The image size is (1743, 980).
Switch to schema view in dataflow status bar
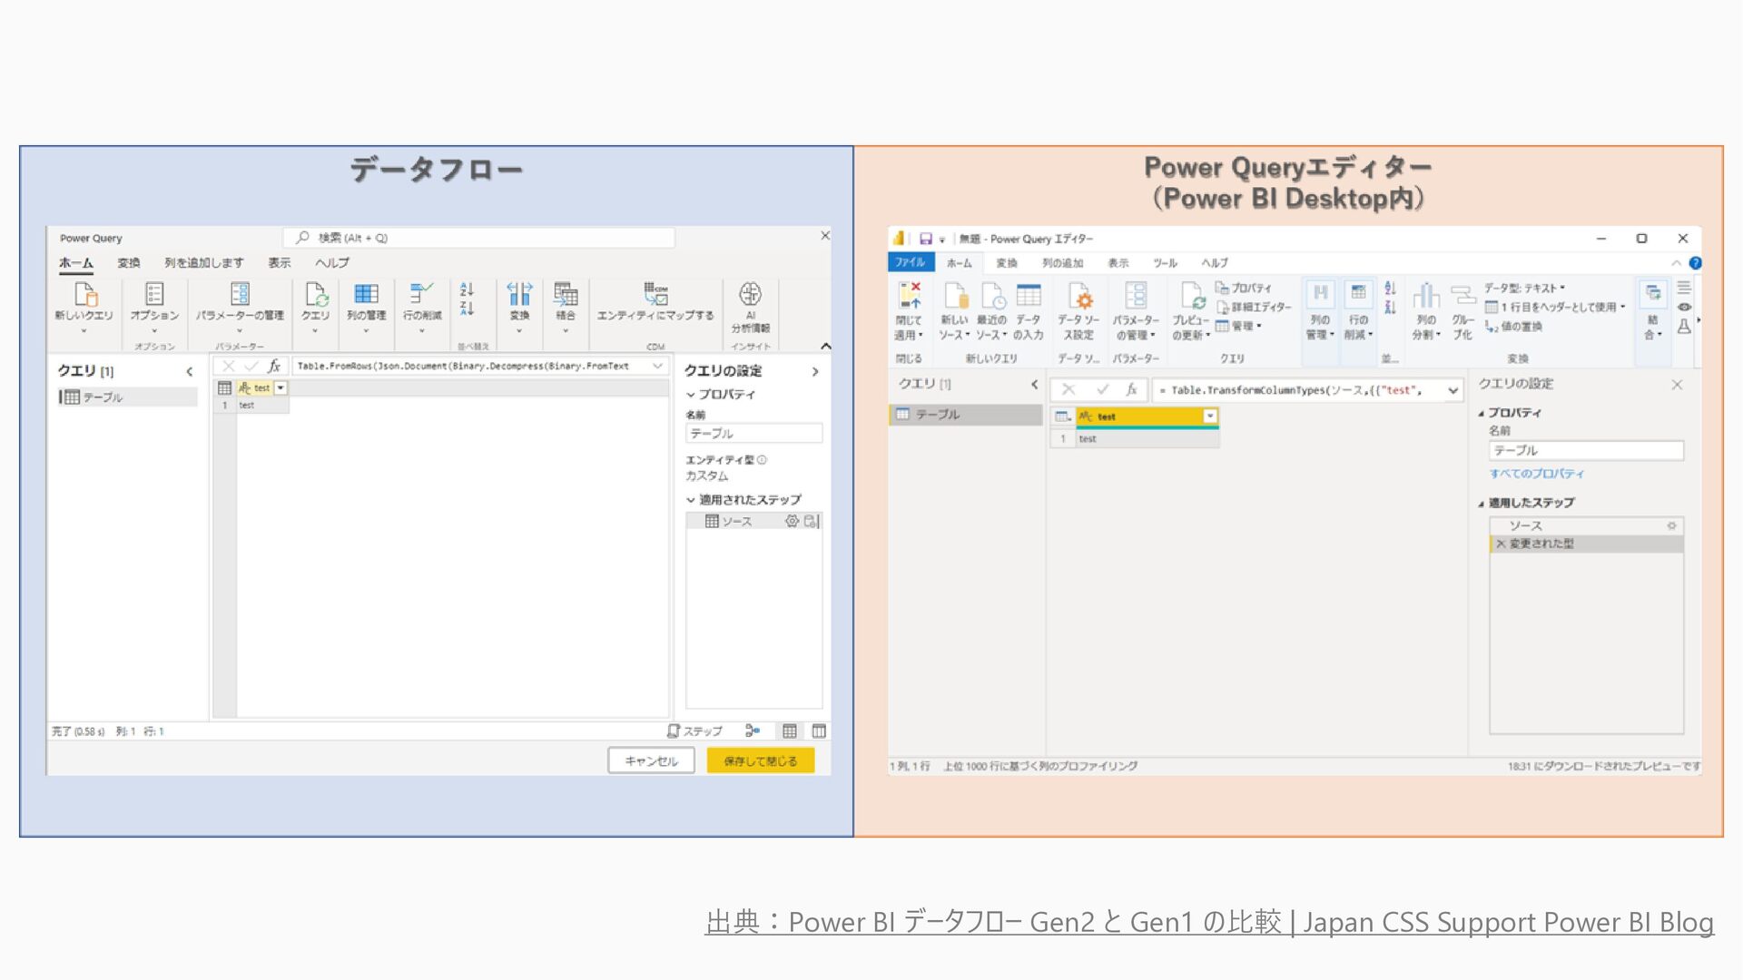click(x=819, y=731)
